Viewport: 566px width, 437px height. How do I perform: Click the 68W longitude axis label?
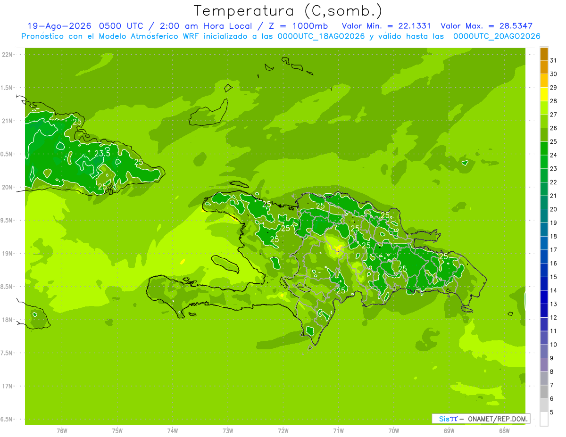click(x=504, y=430)
